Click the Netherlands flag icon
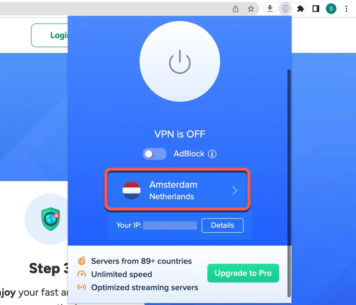356x305 pixels. click(x=131, y=190)
